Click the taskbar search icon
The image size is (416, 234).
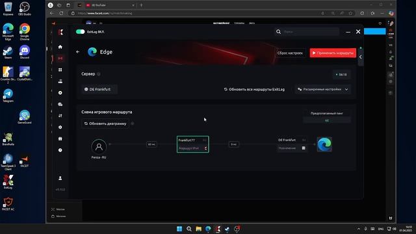(189, 229)
